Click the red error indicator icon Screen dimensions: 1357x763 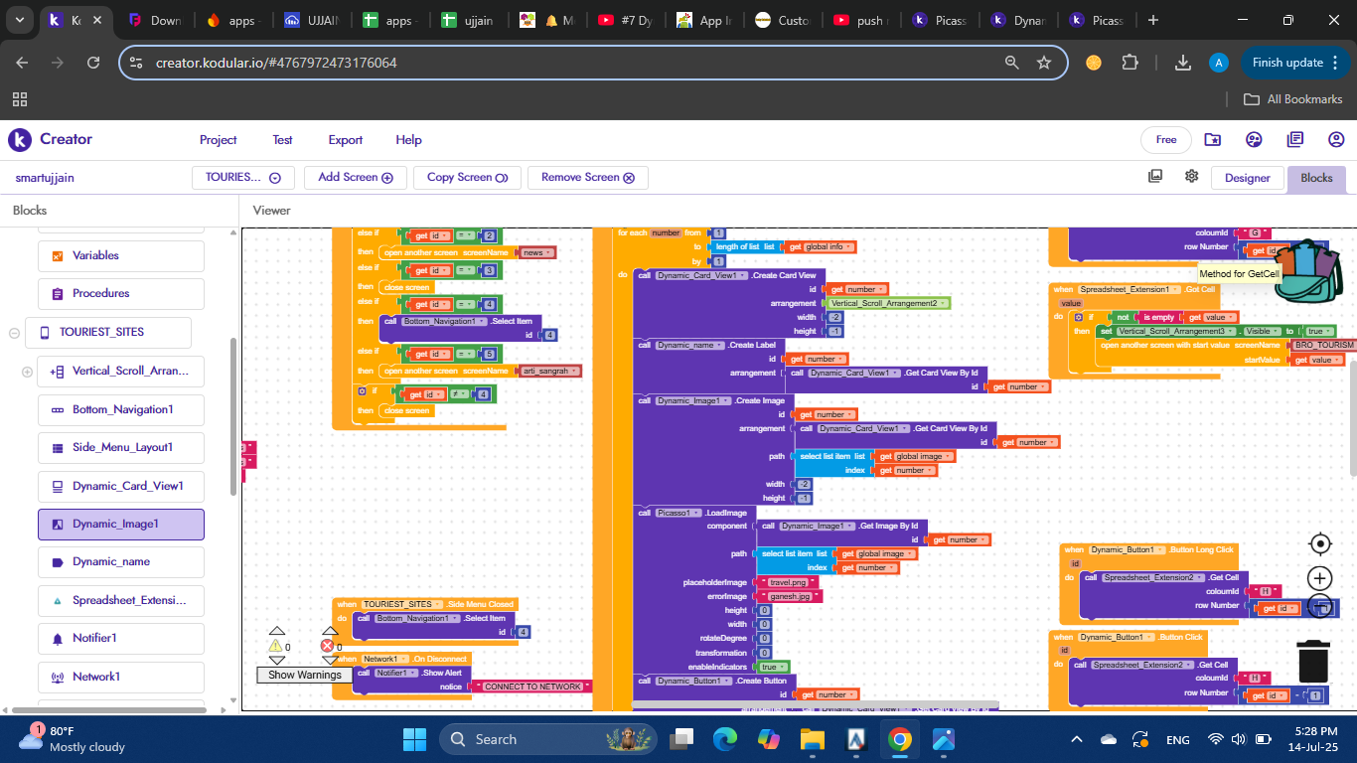[327, 646]
